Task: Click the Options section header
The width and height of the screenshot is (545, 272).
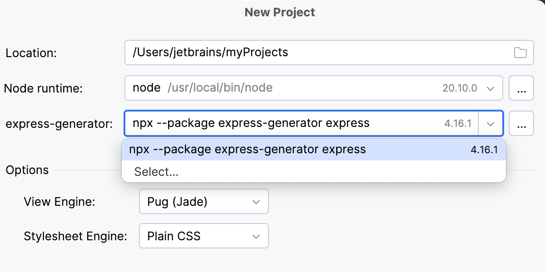Action: click(x=27, y=170)
